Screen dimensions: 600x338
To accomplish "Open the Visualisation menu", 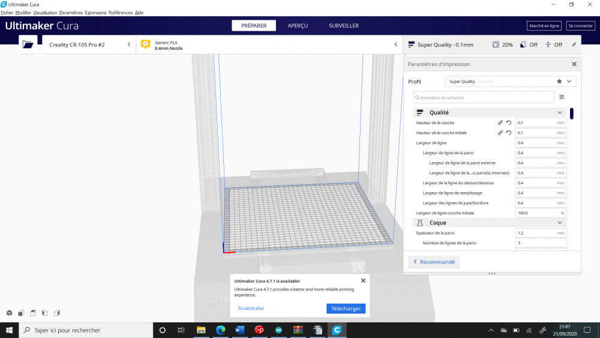I will [x=45, y=13].
